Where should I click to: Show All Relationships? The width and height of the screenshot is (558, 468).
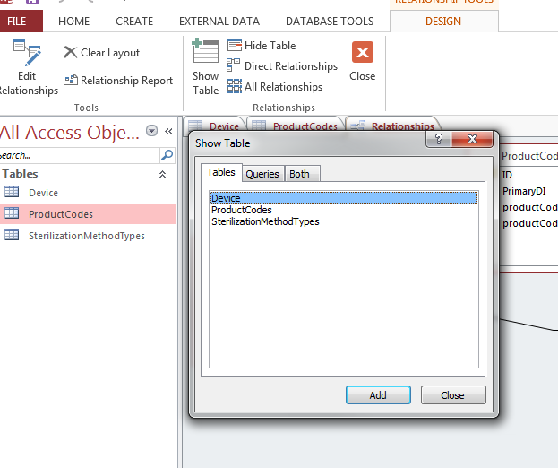275,87
